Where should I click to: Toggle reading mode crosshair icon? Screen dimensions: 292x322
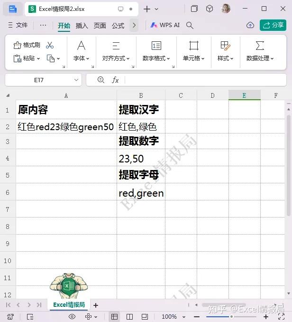88,316
